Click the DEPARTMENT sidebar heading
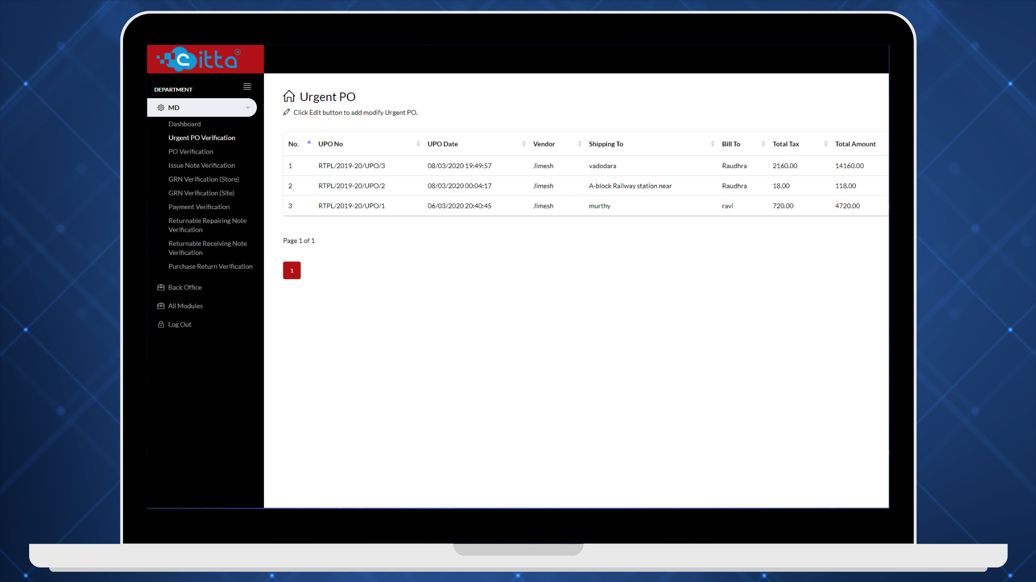The width and height of the screenshot is (1036, 582). pos(173,89)
